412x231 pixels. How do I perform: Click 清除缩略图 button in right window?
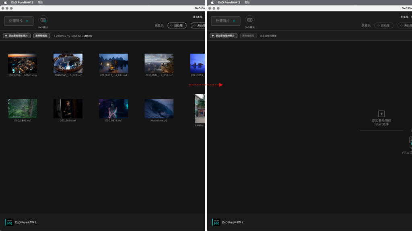pos(248,36)
